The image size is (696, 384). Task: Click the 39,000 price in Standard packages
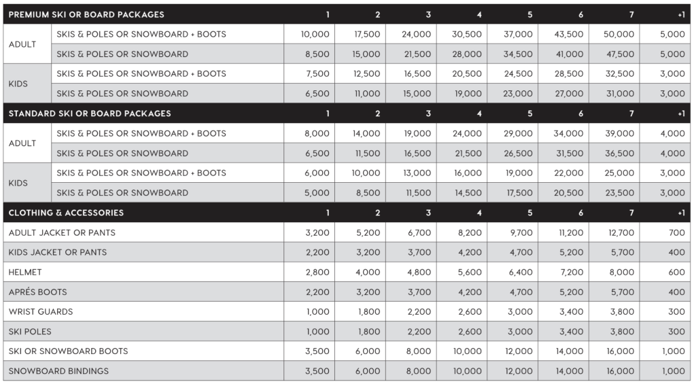click(x=619, y=133)
